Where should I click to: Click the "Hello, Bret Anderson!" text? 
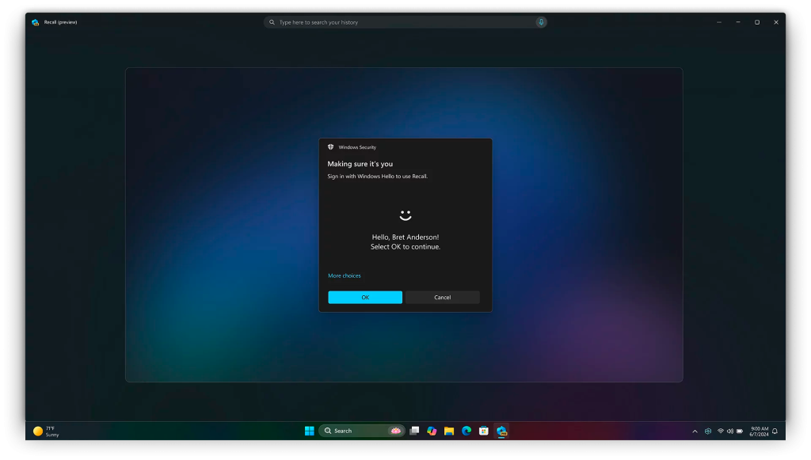pos(405,238)
